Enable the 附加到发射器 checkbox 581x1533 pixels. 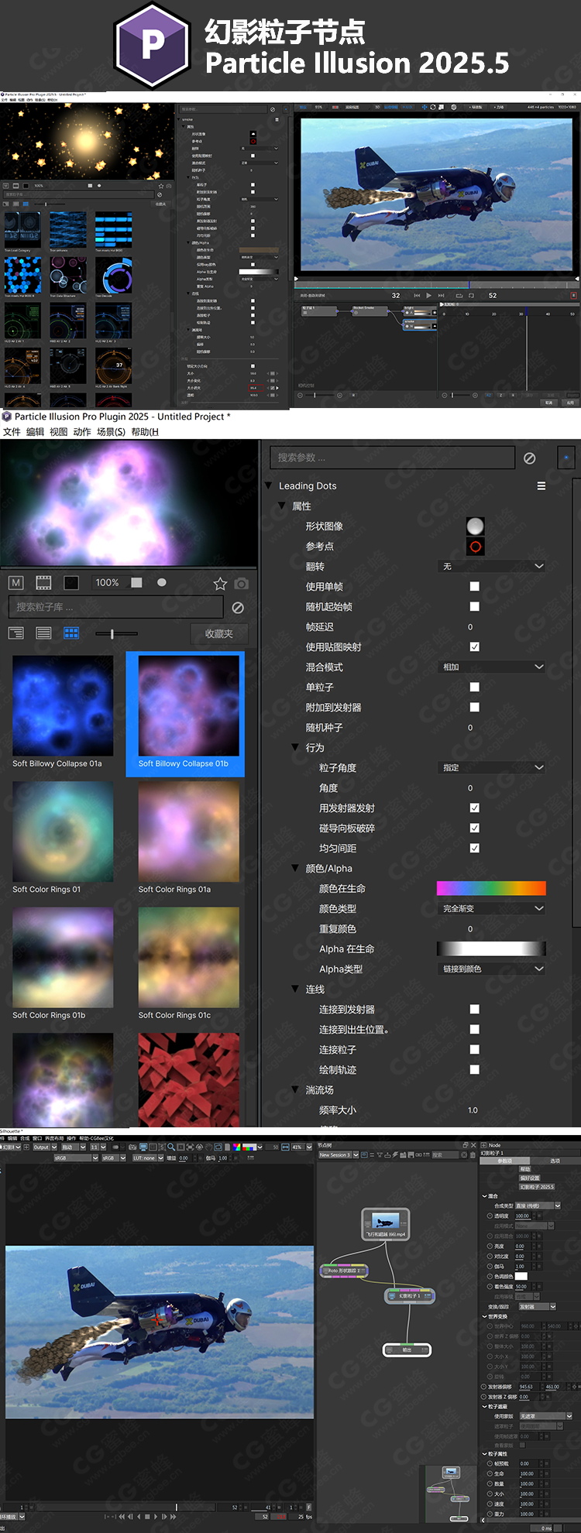point(475,708)
